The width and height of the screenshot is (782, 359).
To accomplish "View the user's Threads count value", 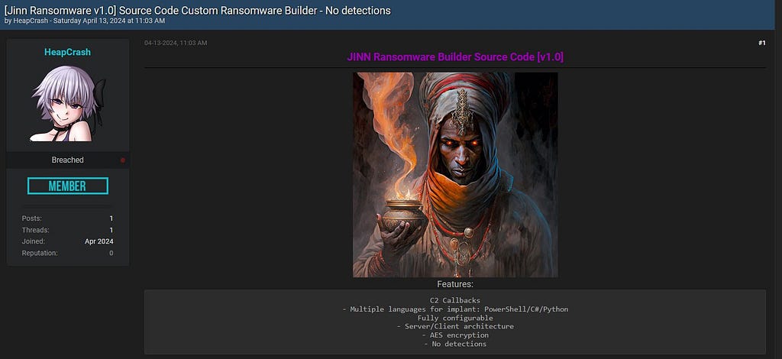I will click(111, 230).
